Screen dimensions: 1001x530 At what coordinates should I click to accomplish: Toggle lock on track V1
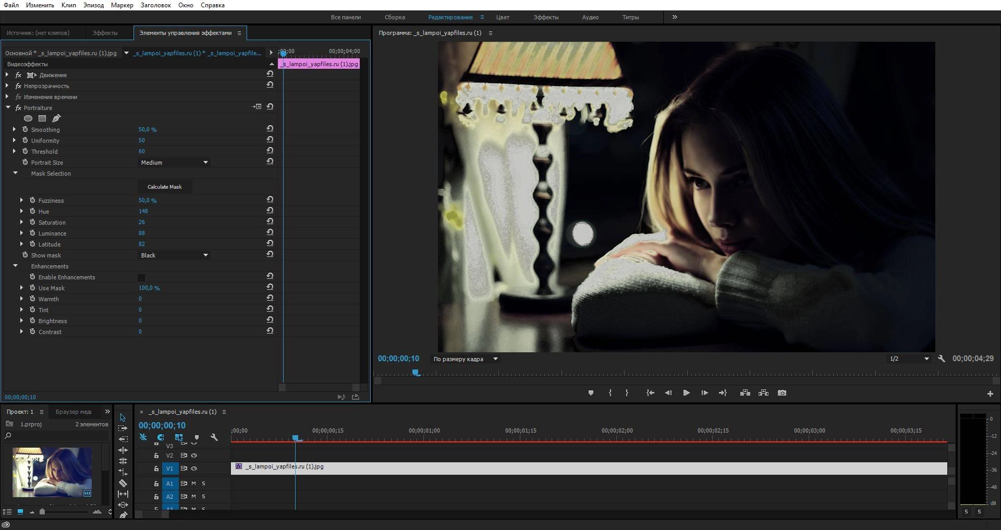(156, 469)
